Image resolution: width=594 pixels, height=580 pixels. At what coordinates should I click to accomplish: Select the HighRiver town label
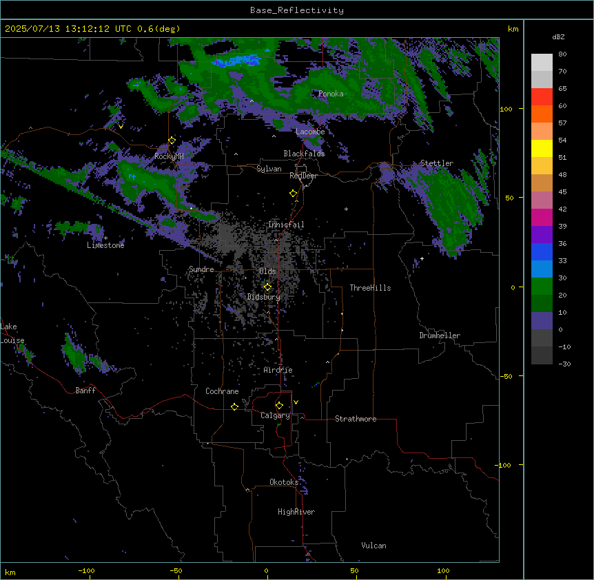pos(296,512)
